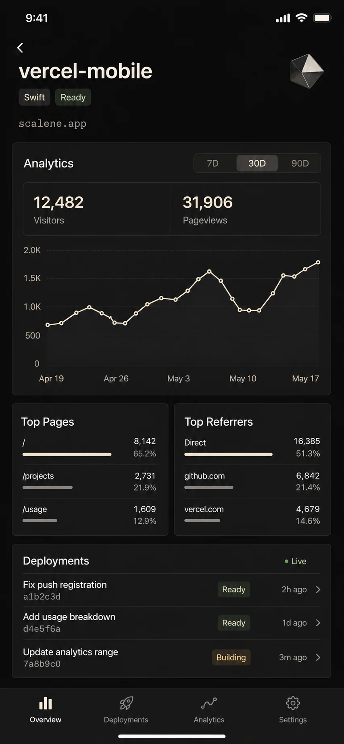Tap the Direct referrer progress bar
The height and width of the screenshot is (744, 344).
click(228, 454)
